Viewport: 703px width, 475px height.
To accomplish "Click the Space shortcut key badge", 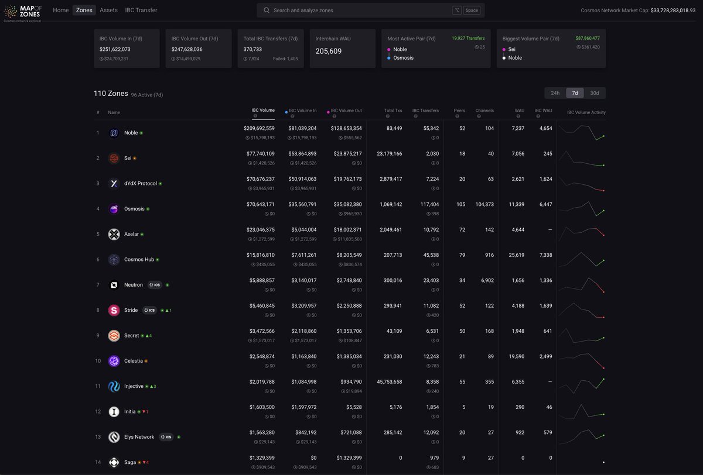I will 472,11.
